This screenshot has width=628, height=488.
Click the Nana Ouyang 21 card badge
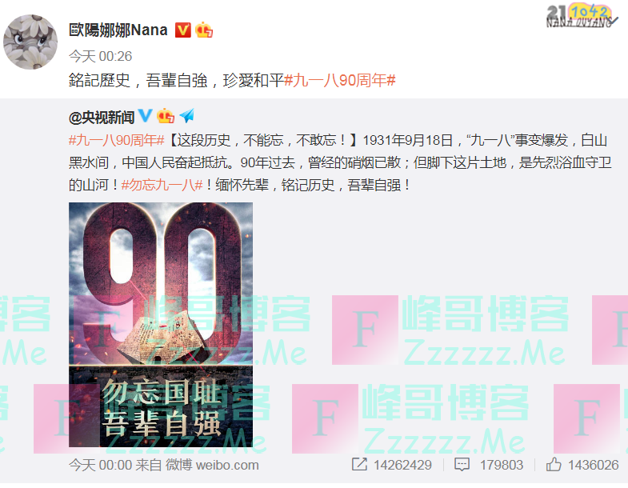pos(578,16)
